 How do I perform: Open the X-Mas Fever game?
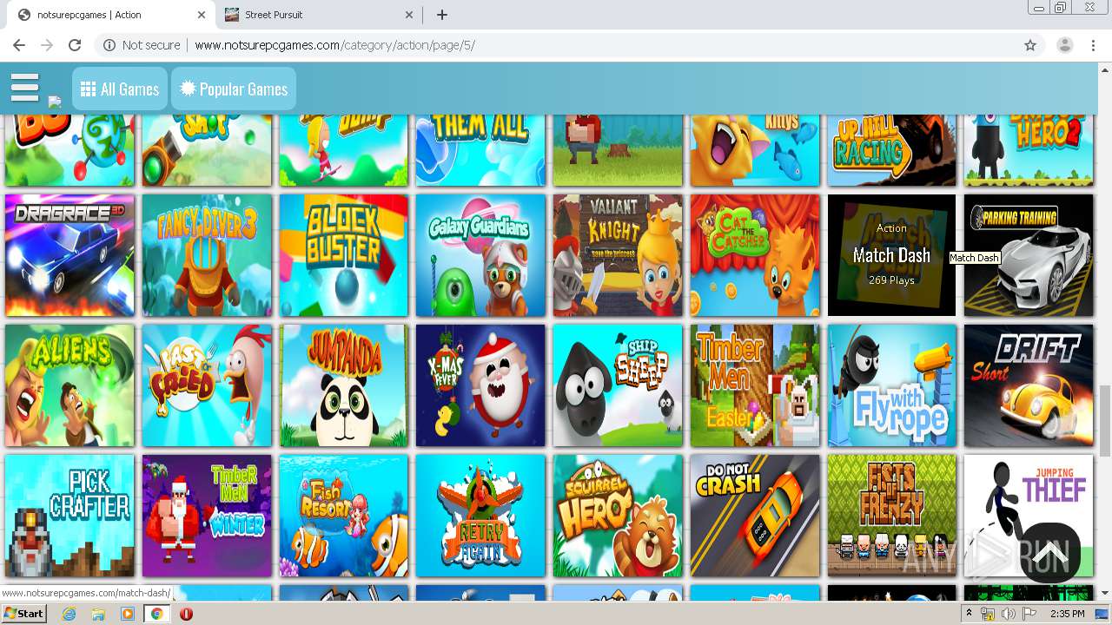pos(480,385)
